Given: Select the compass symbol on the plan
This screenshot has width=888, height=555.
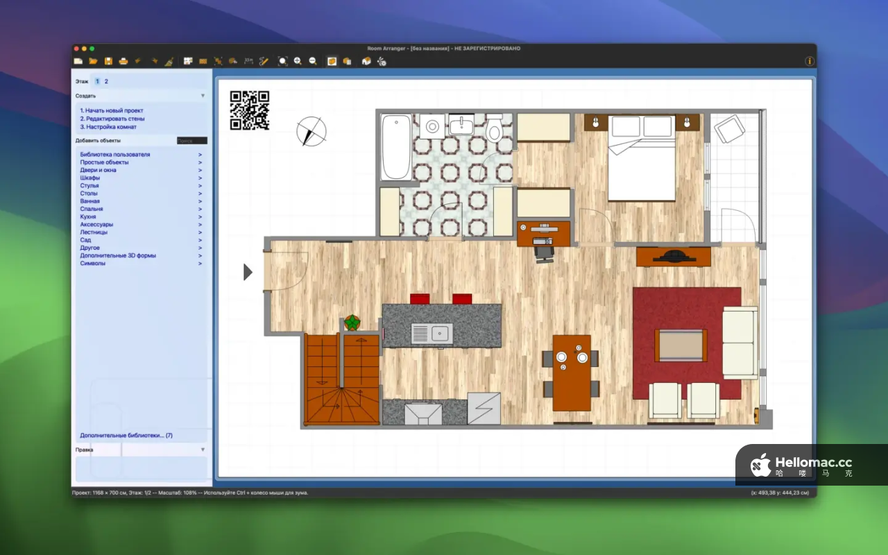Looking at the screenshot, I should [311, 132].
